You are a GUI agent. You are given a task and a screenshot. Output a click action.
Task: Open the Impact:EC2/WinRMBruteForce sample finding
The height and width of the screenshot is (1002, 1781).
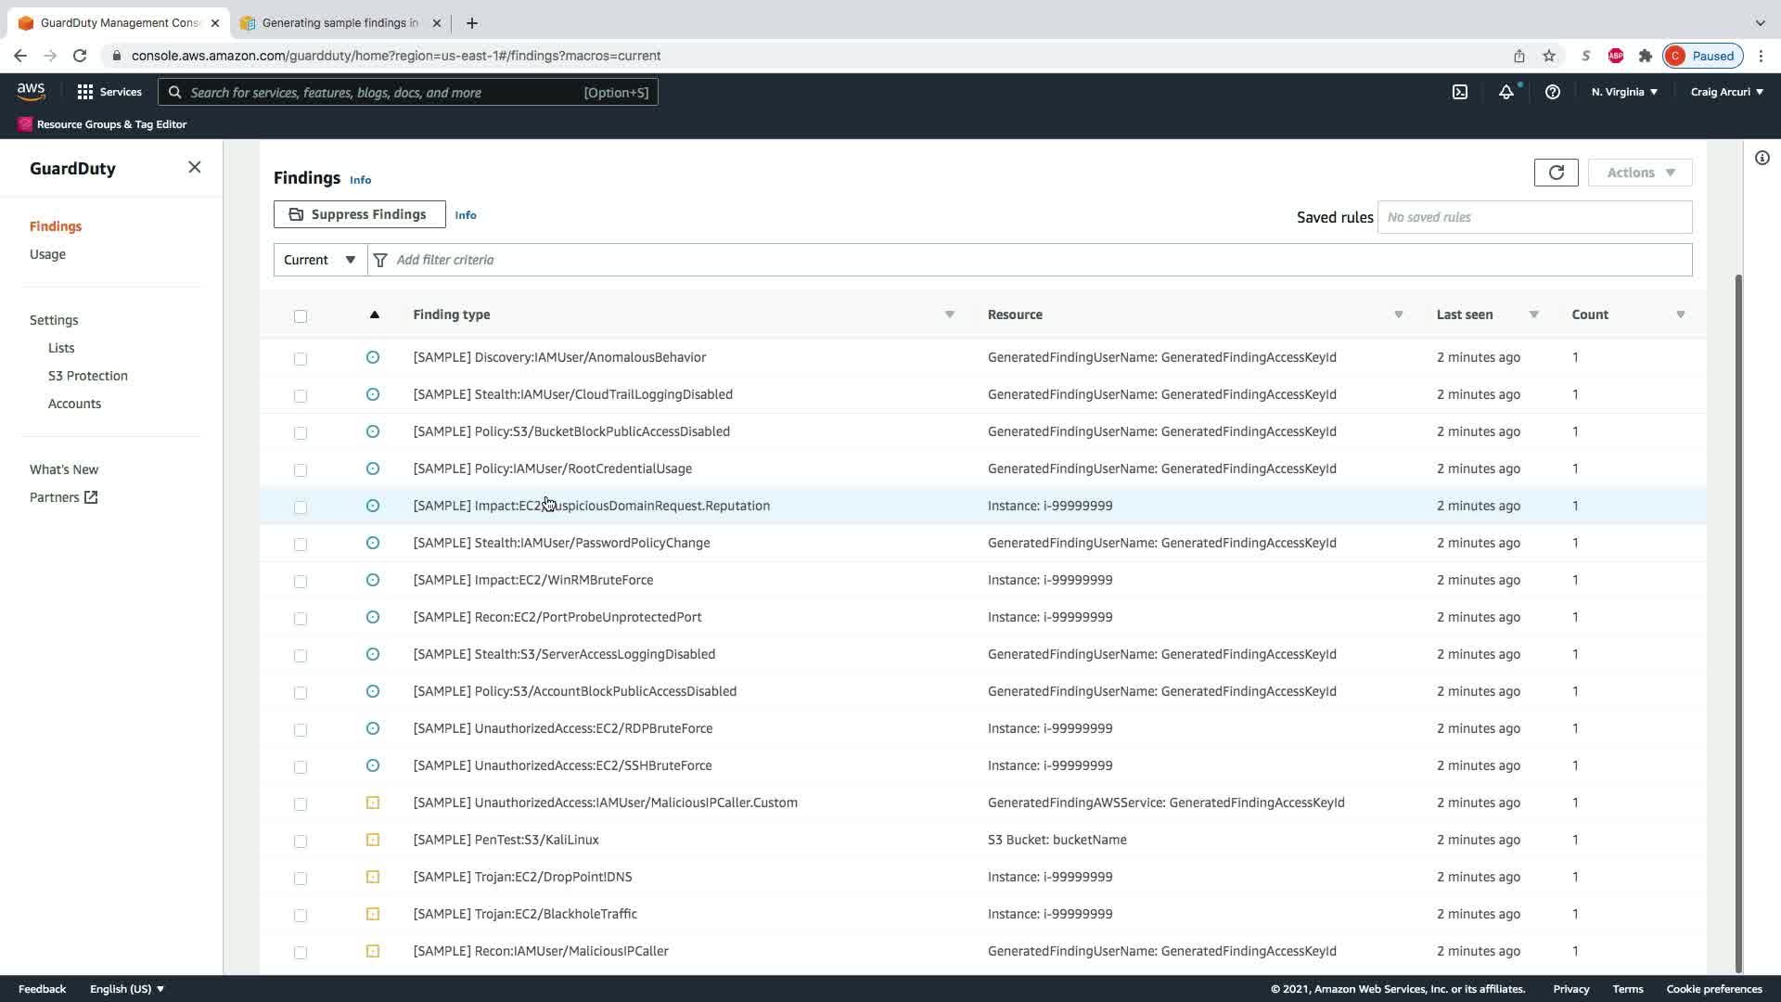(532, 580)
